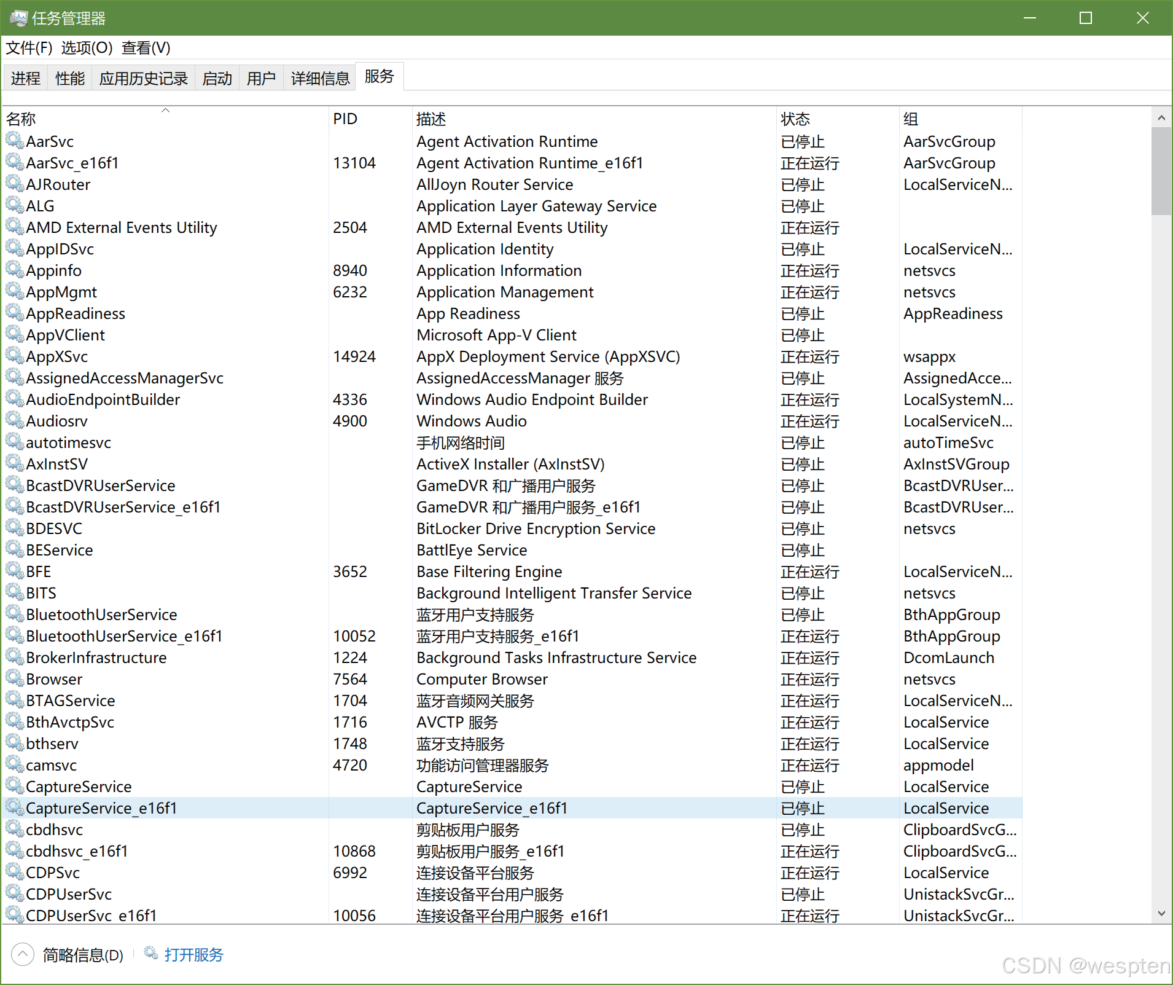The height and width of the screenshot is (985, 1173).
Task: Click the Task Manager icon in title bar
Action: (x=18, y=18)
